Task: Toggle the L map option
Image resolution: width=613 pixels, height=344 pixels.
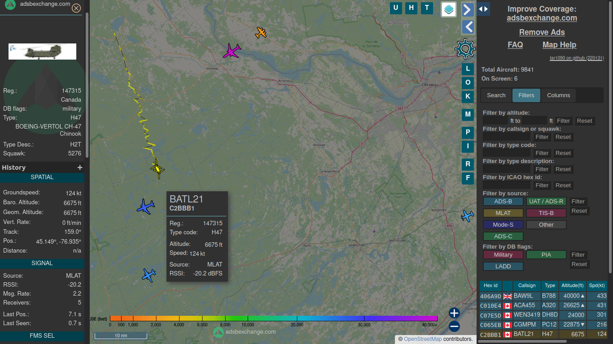Action: click(x=468, y=69)
